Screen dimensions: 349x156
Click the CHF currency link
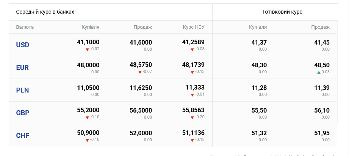click(x=22, y=136)
